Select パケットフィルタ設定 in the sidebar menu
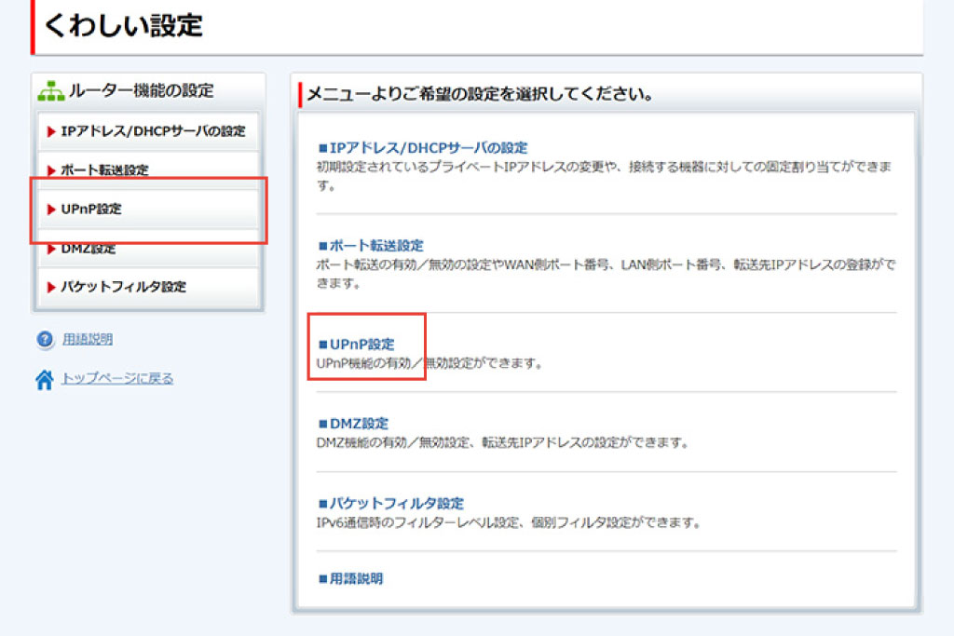 pyautogui.click(x=123, y=287)
